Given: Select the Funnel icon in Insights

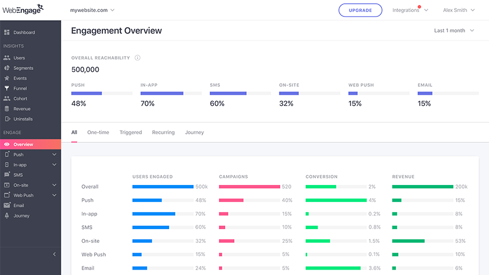Looking at the screenshot, I should tap(7, 88).
